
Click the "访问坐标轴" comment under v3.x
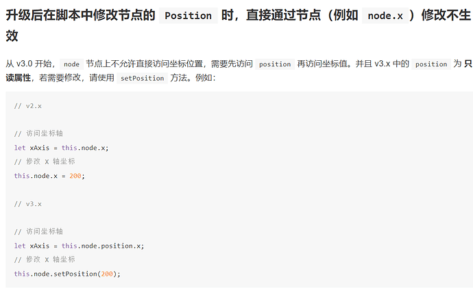point(45,232)
